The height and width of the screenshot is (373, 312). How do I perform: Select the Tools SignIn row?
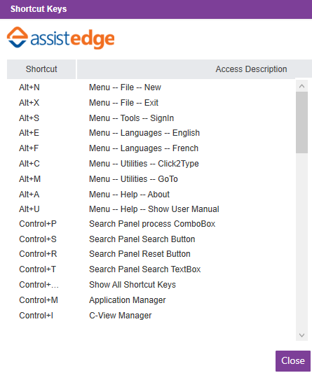151,118
